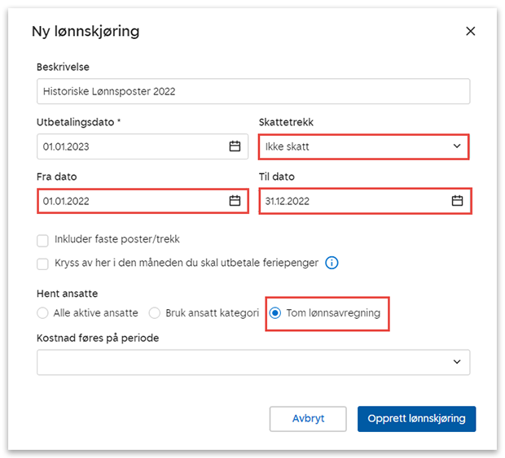Click into the Beskrivelse text field

253,91
